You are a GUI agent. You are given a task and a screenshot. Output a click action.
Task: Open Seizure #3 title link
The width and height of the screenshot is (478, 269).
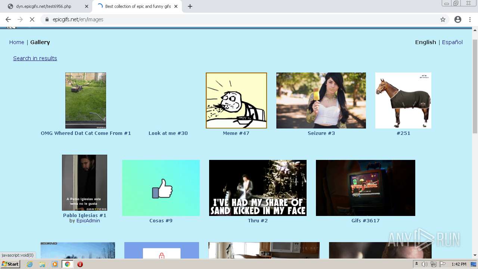coord(321,133)
